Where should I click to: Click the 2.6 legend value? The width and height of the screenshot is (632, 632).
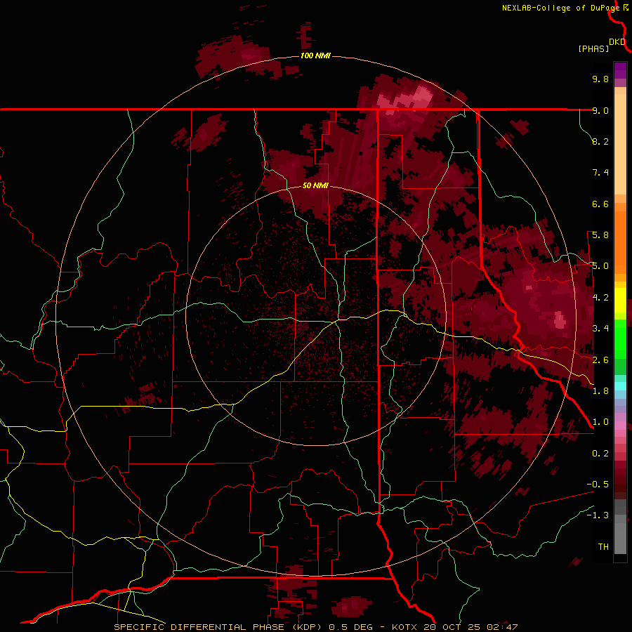click(600, 360)
